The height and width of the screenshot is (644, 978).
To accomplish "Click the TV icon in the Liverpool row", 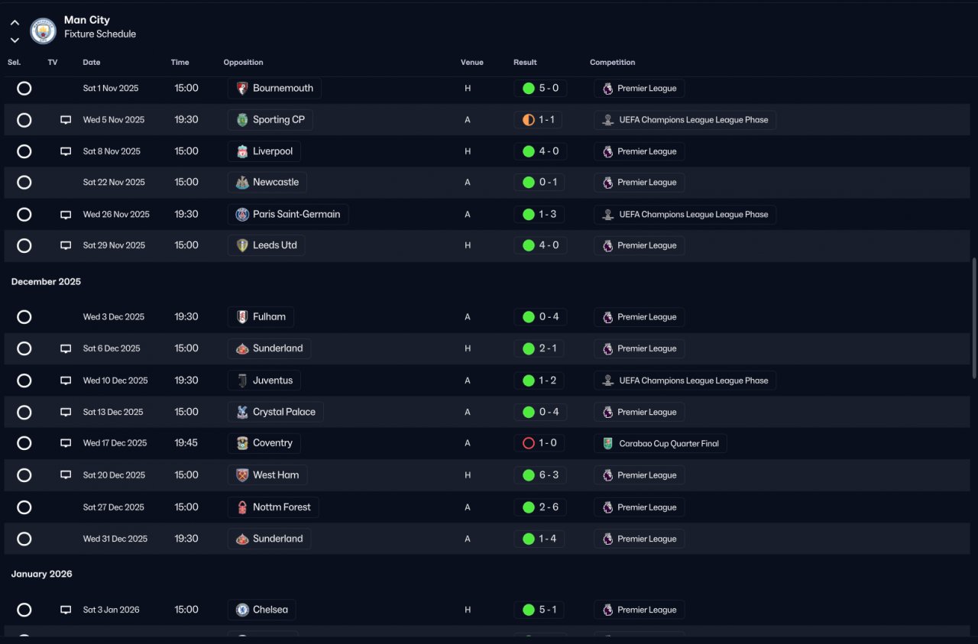I will point(66,151).
